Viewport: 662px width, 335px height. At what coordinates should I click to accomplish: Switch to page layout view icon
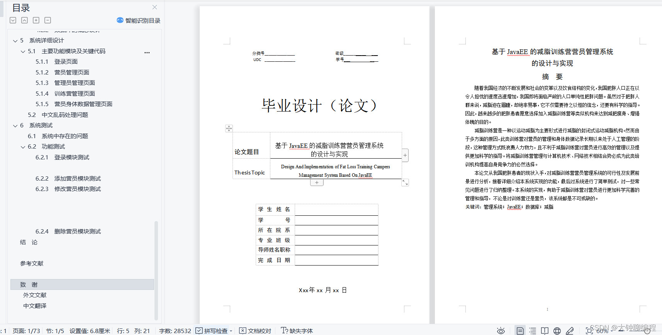[520, 331]
